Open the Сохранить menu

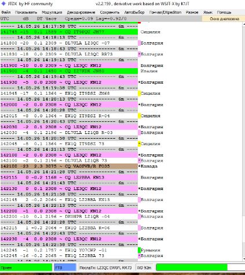[x=109, y=12]
